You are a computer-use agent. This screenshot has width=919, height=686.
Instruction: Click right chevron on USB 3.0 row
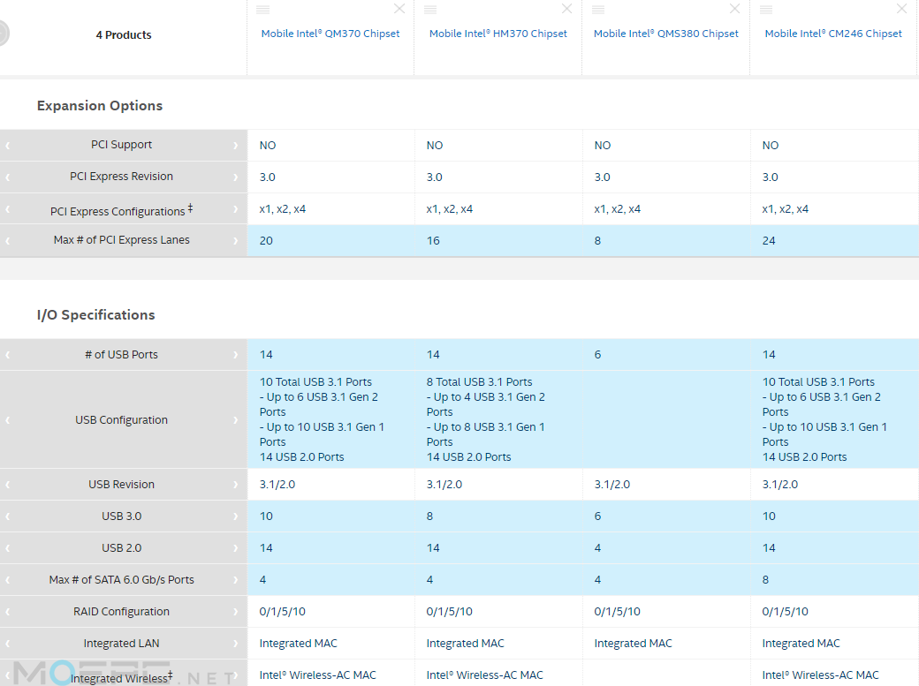click(236, 516)
